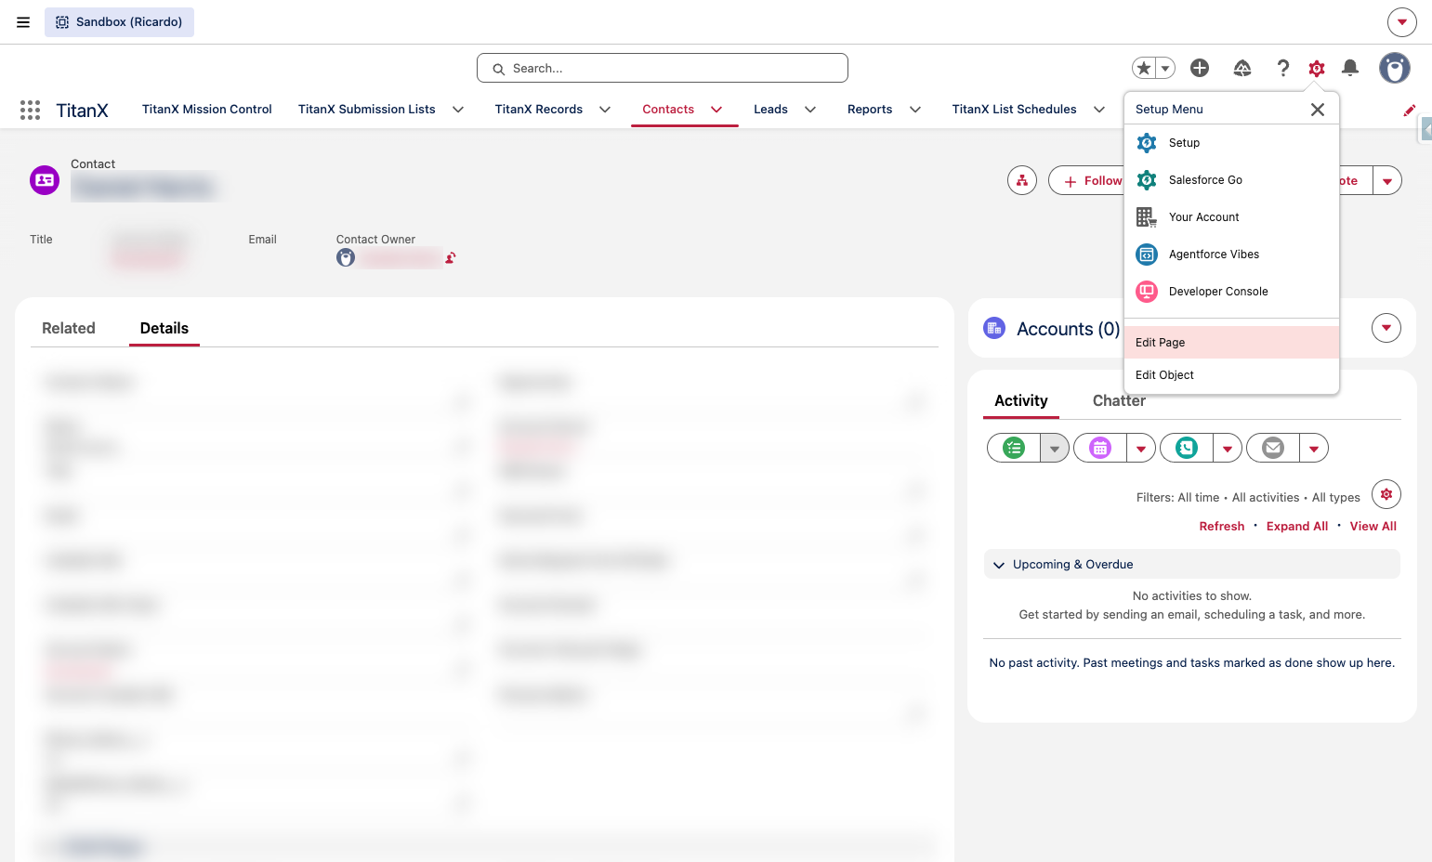Choose Your Account in Setup Menu
This screenshot has width=1432, height=862.
(1231, 217)
